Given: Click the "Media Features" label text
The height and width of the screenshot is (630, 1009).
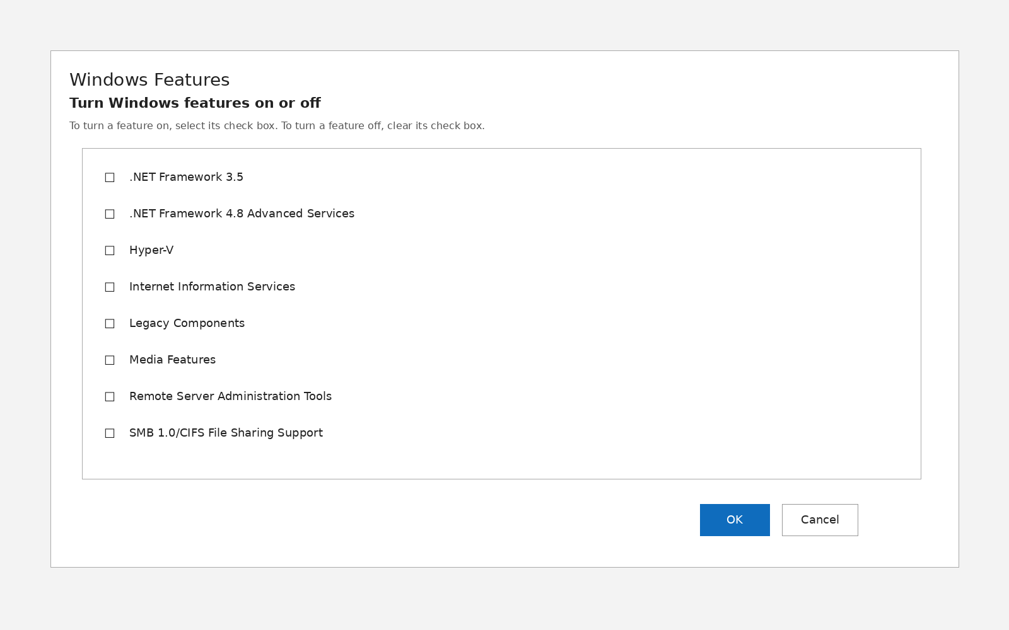Looking at the screenshot, I should [172, 360].
